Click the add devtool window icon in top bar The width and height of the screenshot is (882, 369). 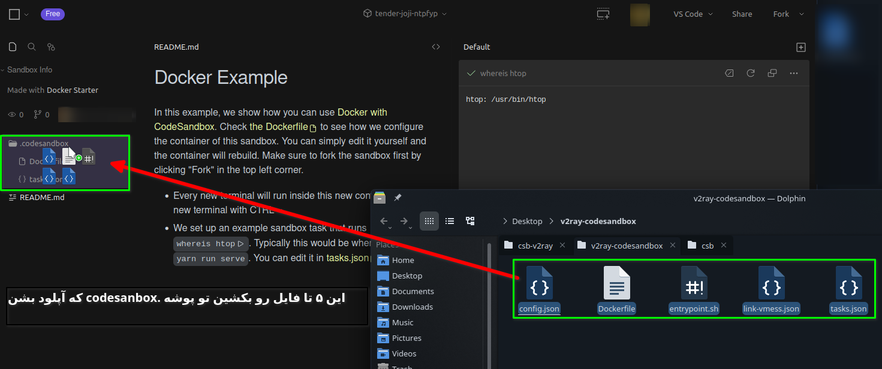pos(603,14)
